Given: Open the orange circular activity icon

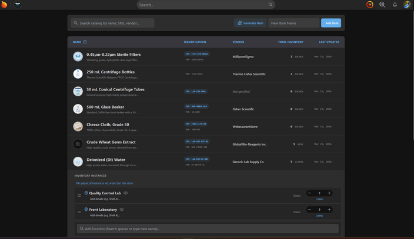Looking at the screenshot, I should (x=370, y=5).
